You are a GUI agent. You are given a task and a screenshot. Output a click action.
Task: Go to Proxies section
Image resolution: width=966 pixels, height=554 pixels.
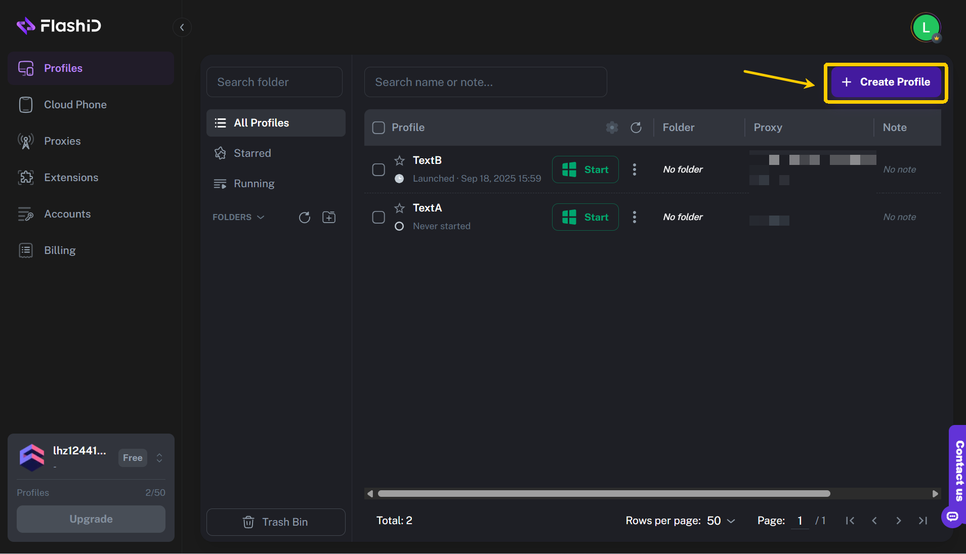tap(62, 141)
